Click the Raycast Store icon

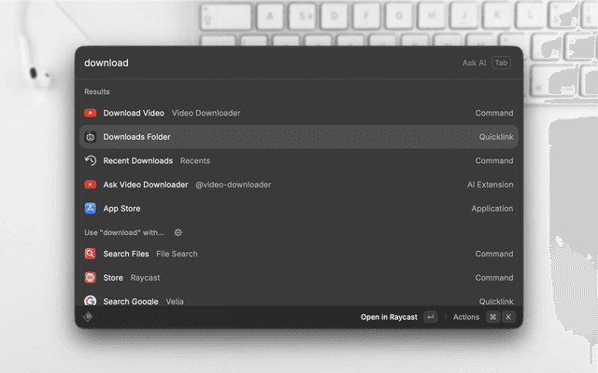[90, 278]
